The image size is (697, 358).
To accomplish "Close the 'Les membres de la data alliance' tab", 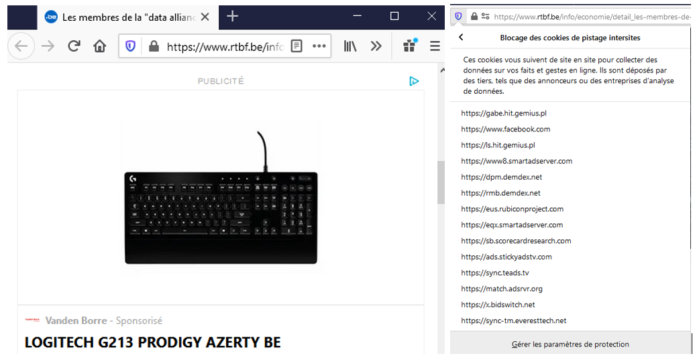I will (205, 17).
